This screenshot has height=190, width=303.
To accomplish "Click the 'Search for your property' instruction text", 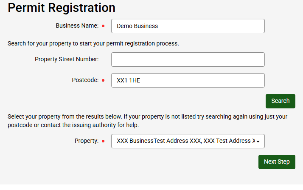I will coord(93,43).
